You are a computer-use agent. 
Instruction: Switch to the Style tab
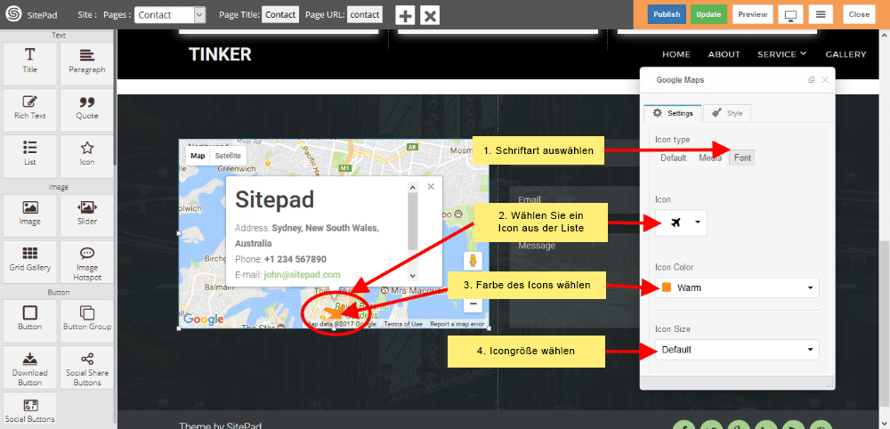(x=727, y=113)
